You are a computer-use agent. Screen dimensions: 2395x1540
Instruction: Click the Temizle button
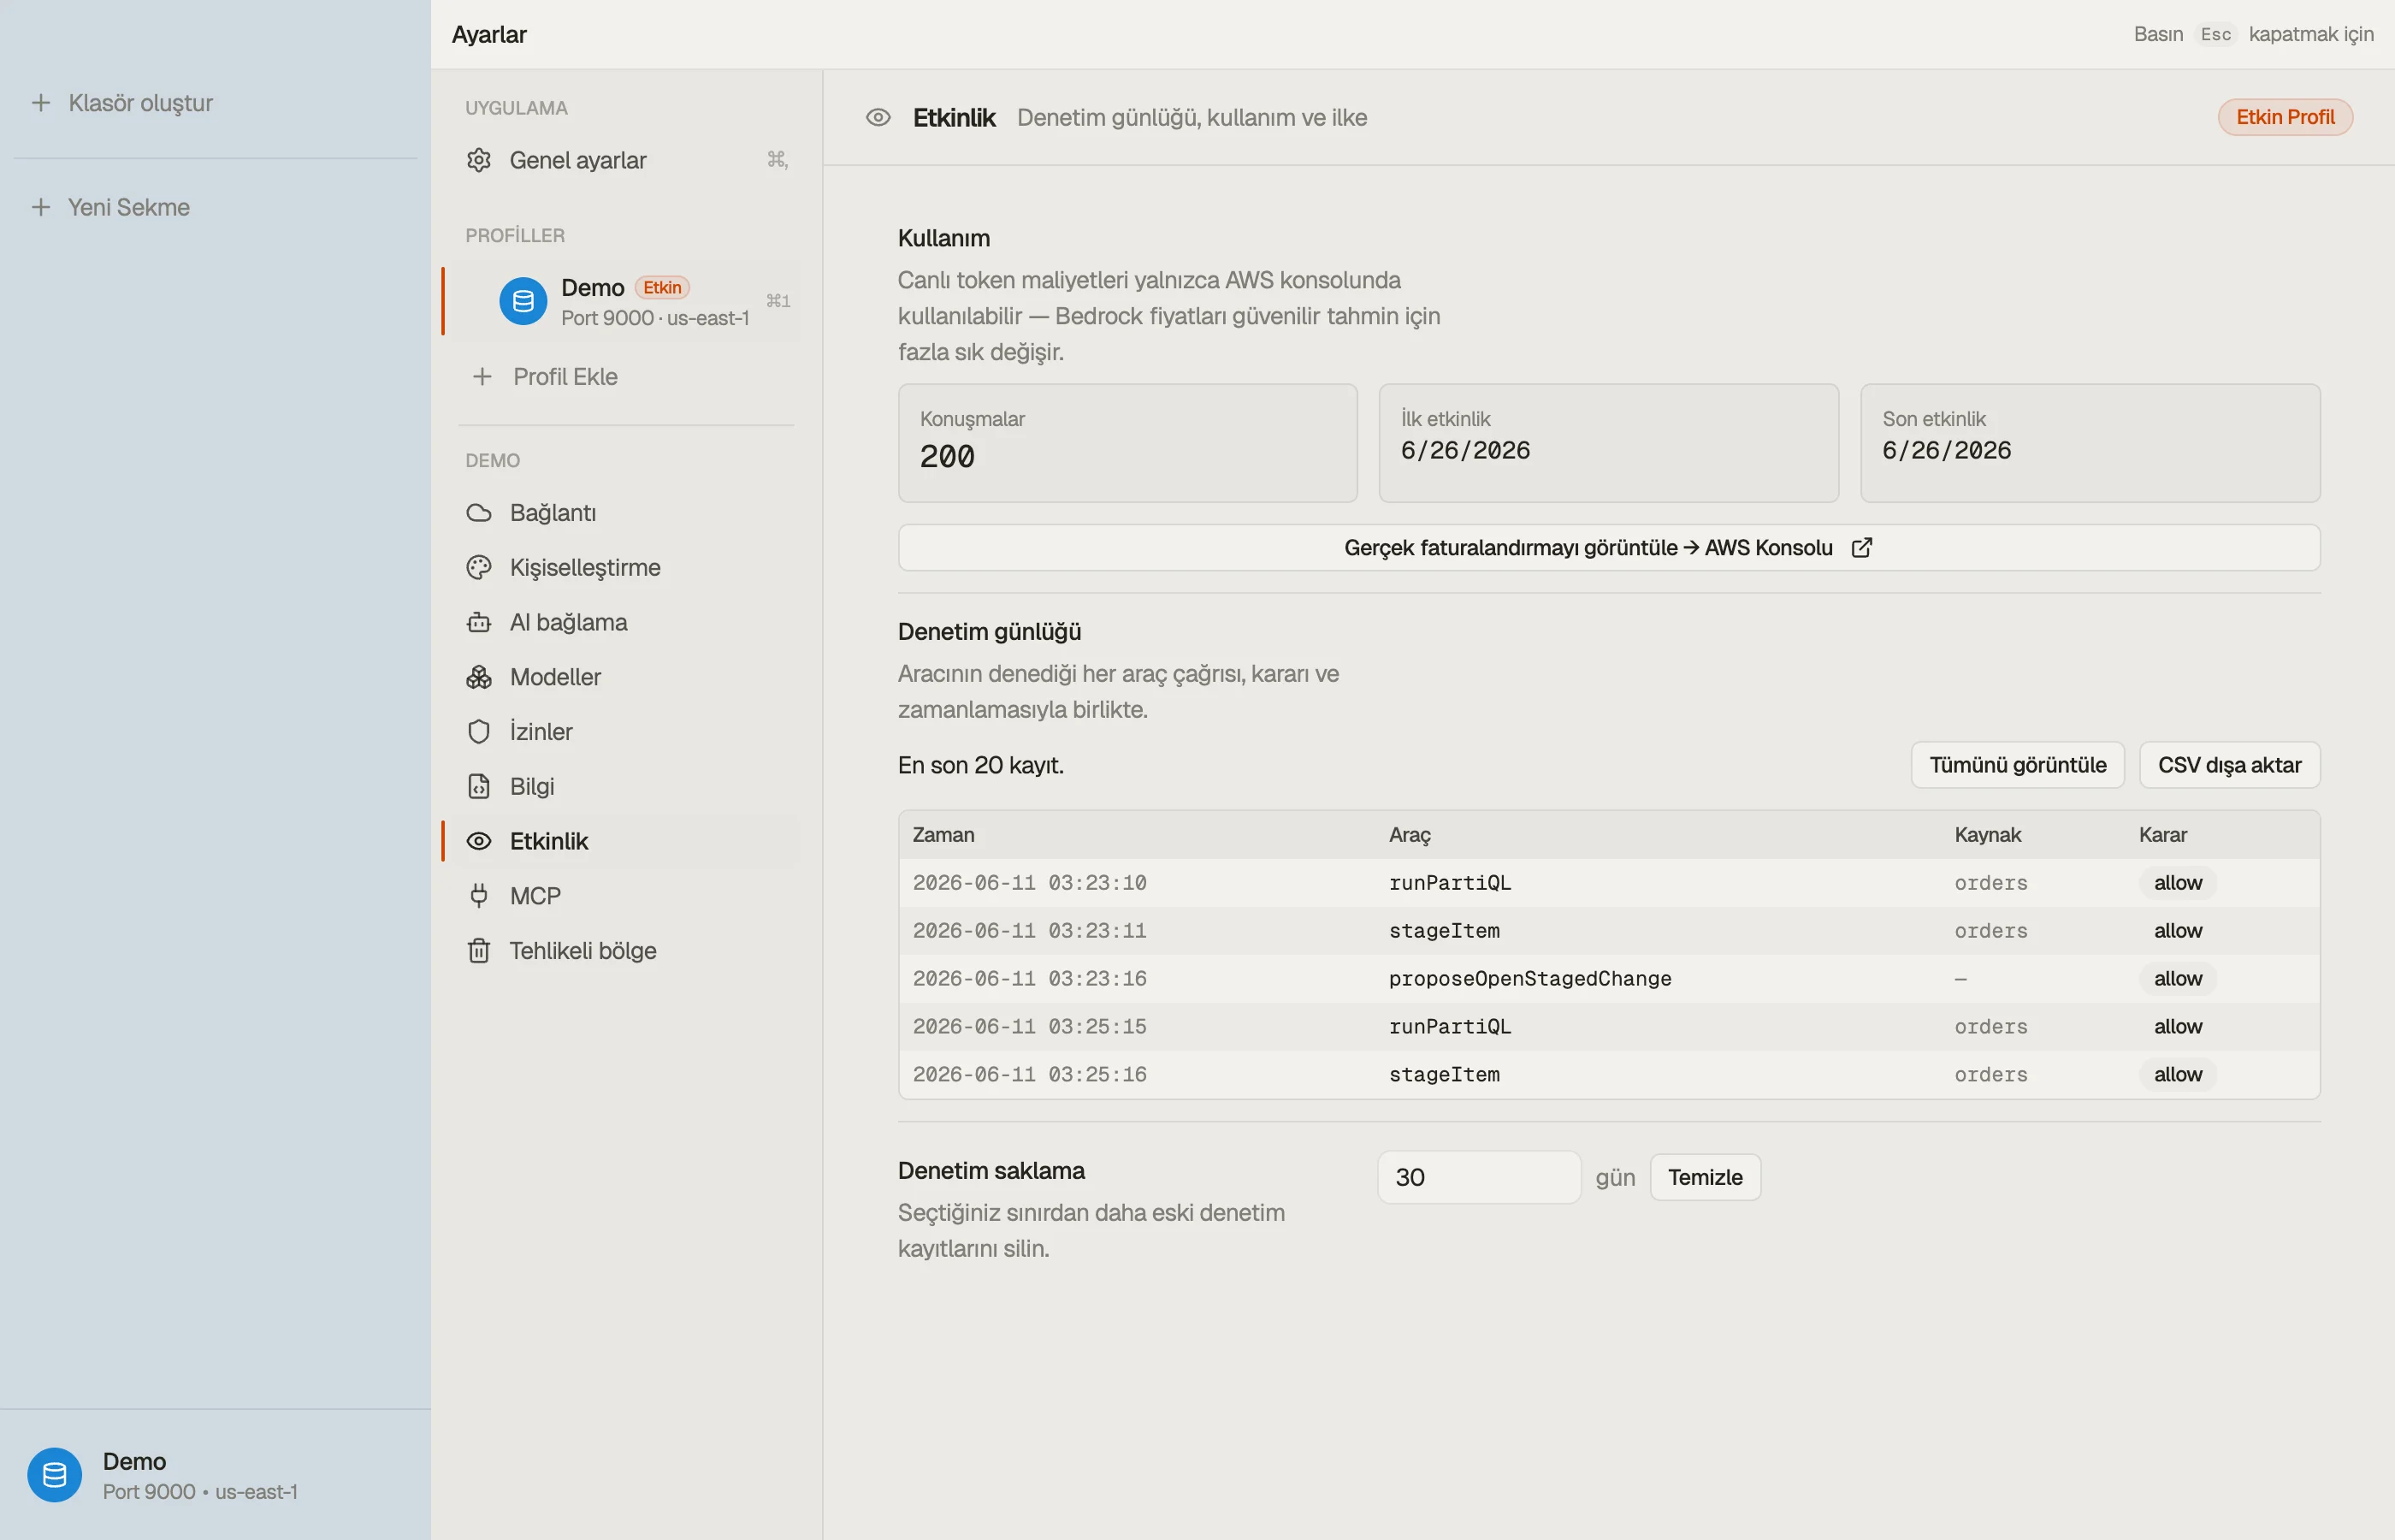(1704, 1177)
